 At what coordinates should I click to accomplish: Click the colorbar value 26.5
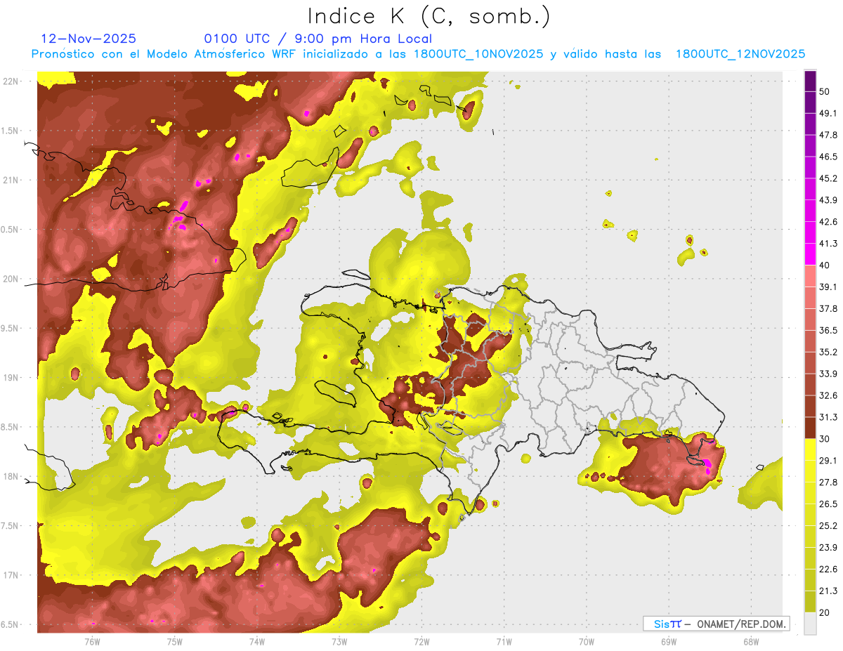[x=828, y=504]
